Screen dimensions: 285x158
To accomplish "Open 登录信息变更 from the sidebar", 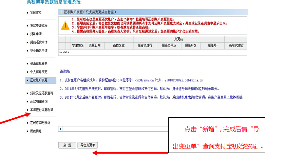I will click(39, 63).
